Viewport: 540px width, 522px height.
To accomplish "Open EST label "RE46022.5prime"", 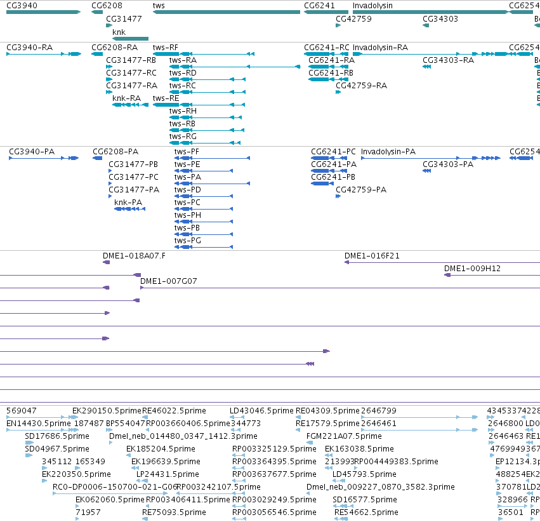I will click(x=175, y=411).
